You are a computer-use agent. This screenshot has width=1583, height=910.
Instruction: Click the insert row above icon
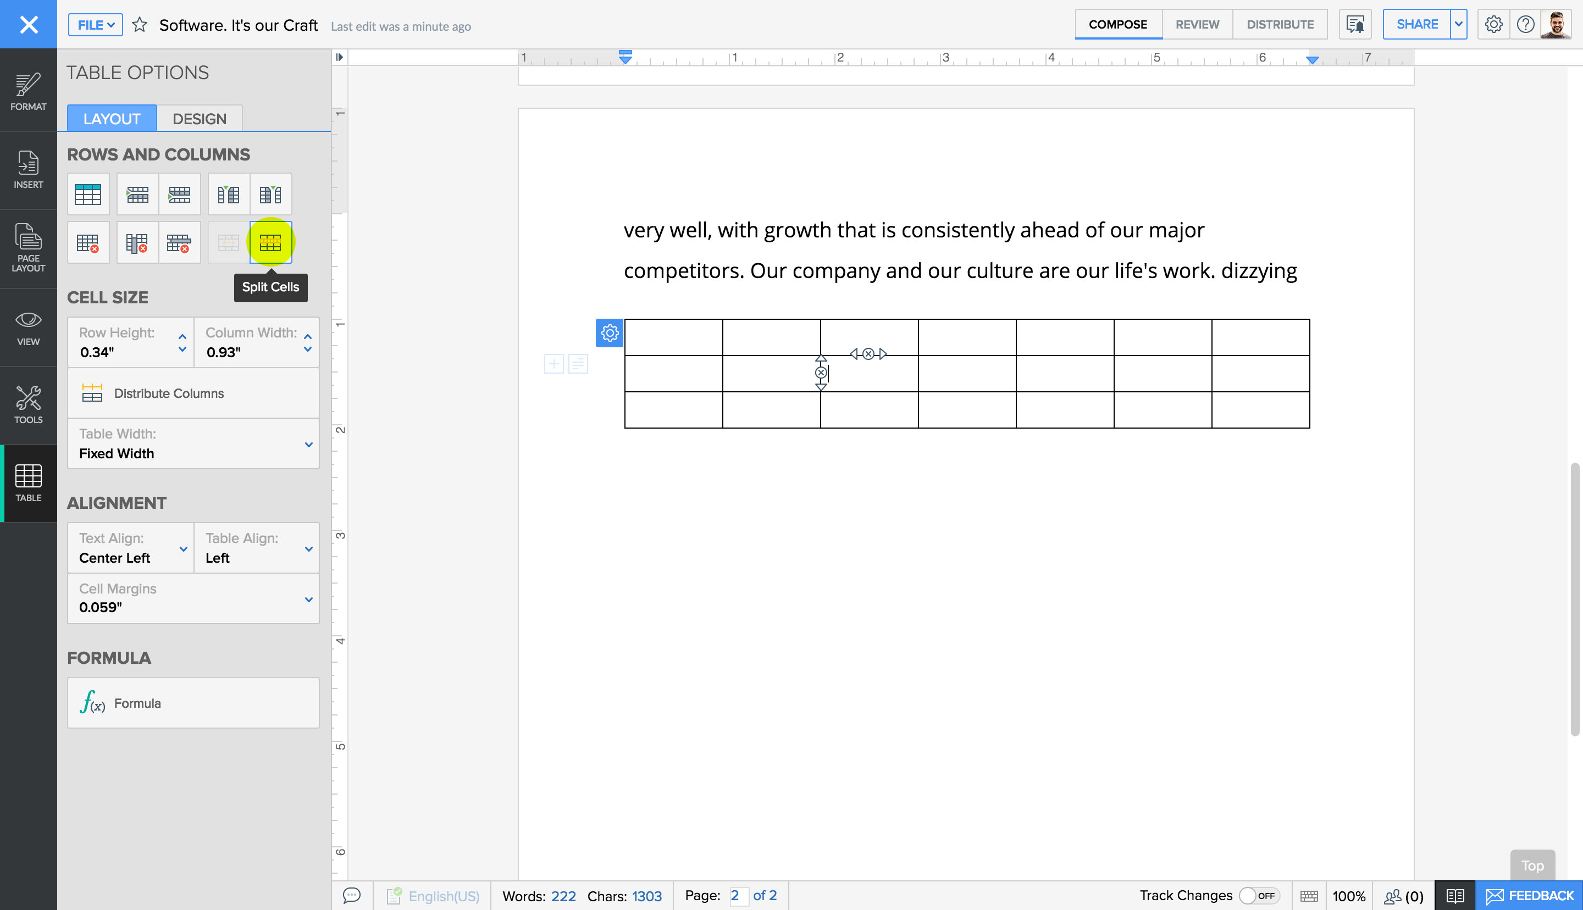tap(137, 195)
